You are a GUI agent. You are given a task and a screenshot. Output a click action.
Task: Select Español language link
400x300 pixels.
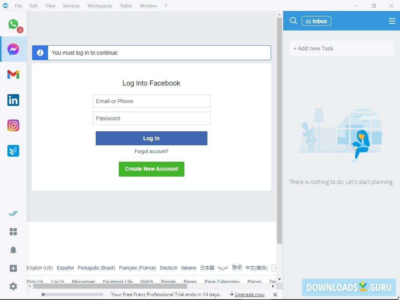pyautogui.click(x=65, y=268)
